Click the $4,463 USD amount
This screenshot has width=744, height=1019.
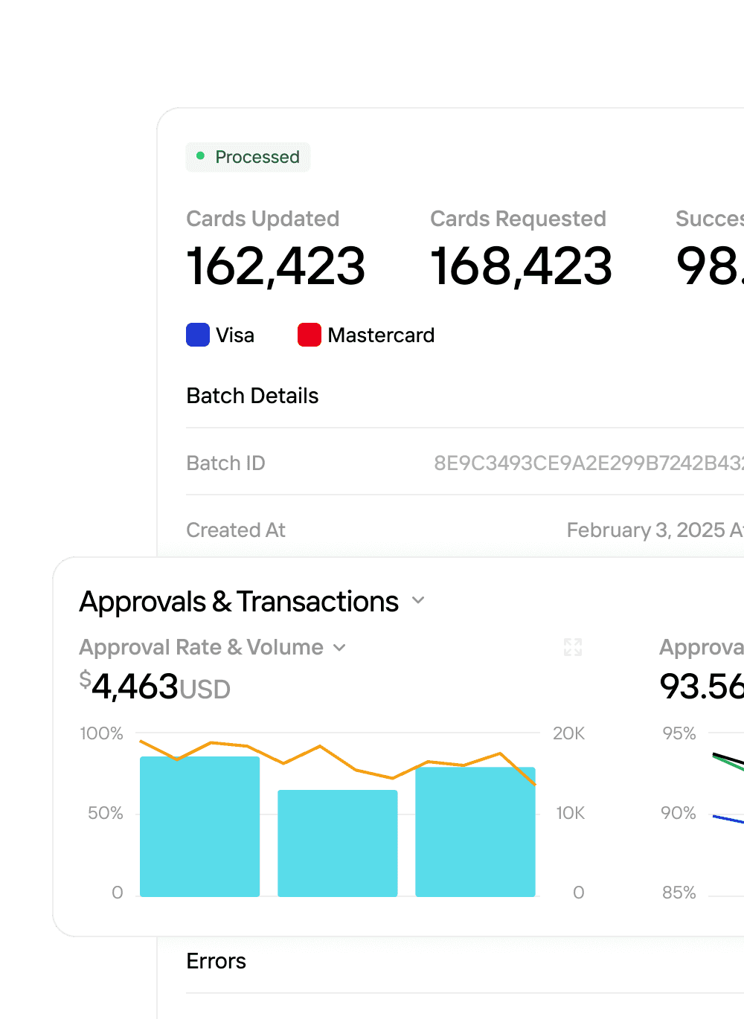155,686
